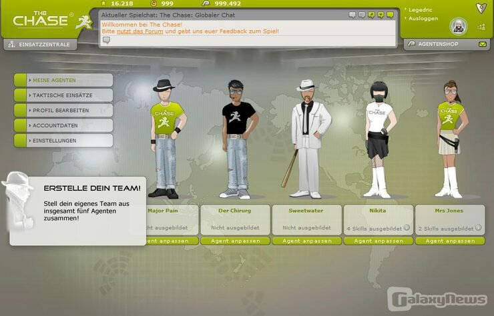This screenshot has height=316, width=494.
Task: Click the Sweetwater name label
Action: pos(306,211)
